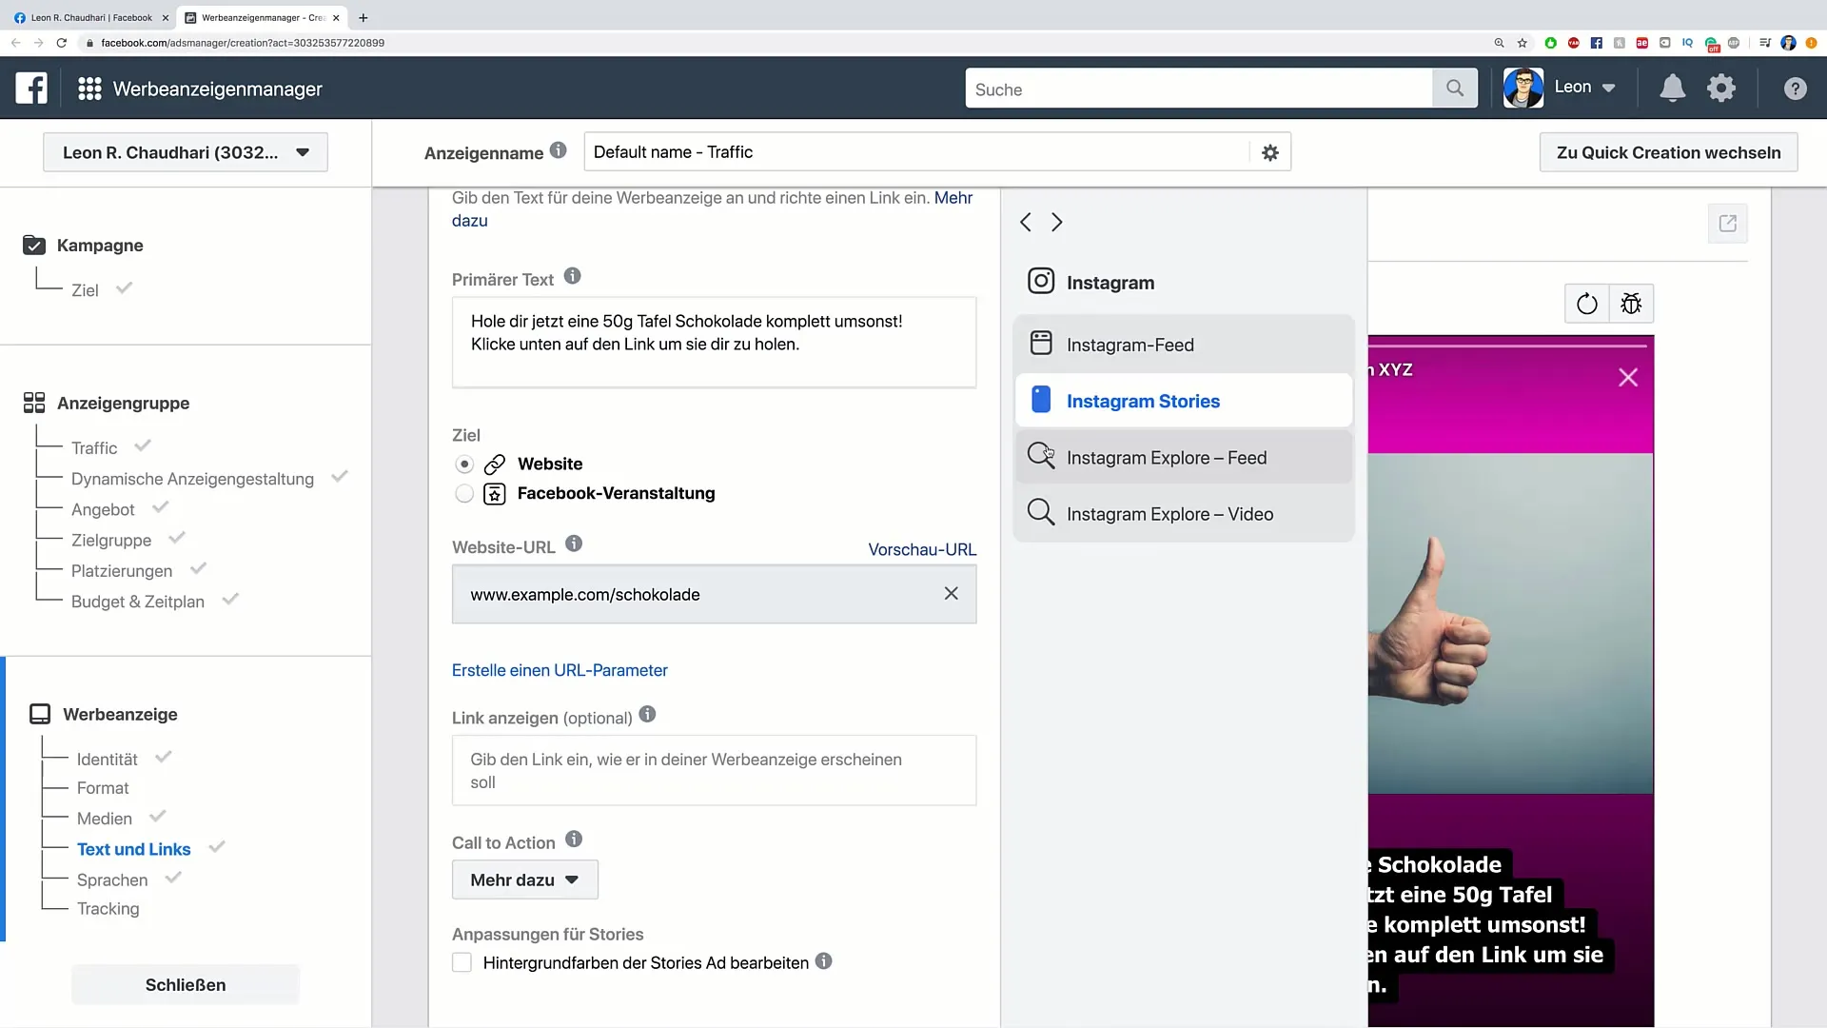Screen dimensions: 1827x1028
Task: Switch to Werbeanzeigenmanager browser tab
Action: point(262,17)
